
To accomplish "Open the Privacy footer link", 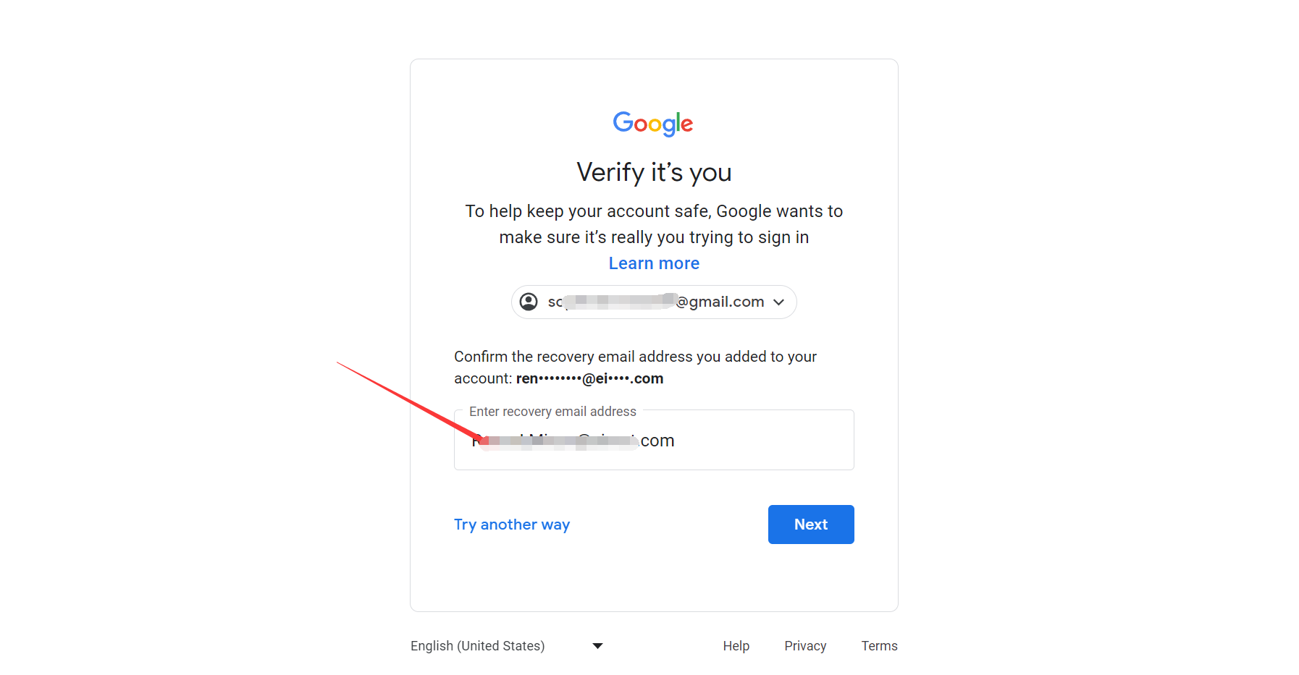I will tap(805, 646).
